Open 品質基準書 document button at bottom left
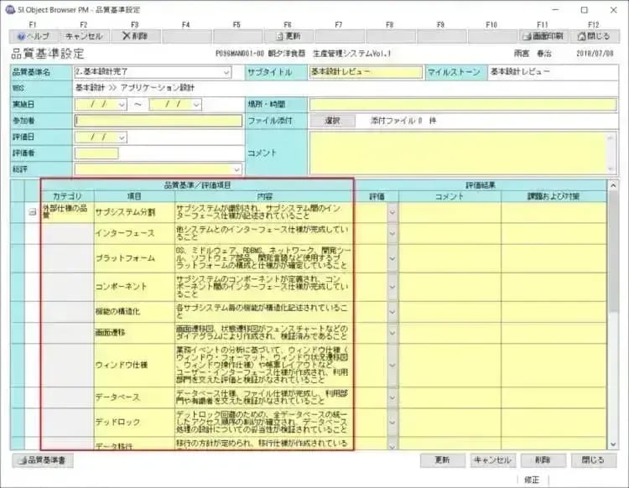The width and height of the screenshot is (629, 488). click(44, 460)
